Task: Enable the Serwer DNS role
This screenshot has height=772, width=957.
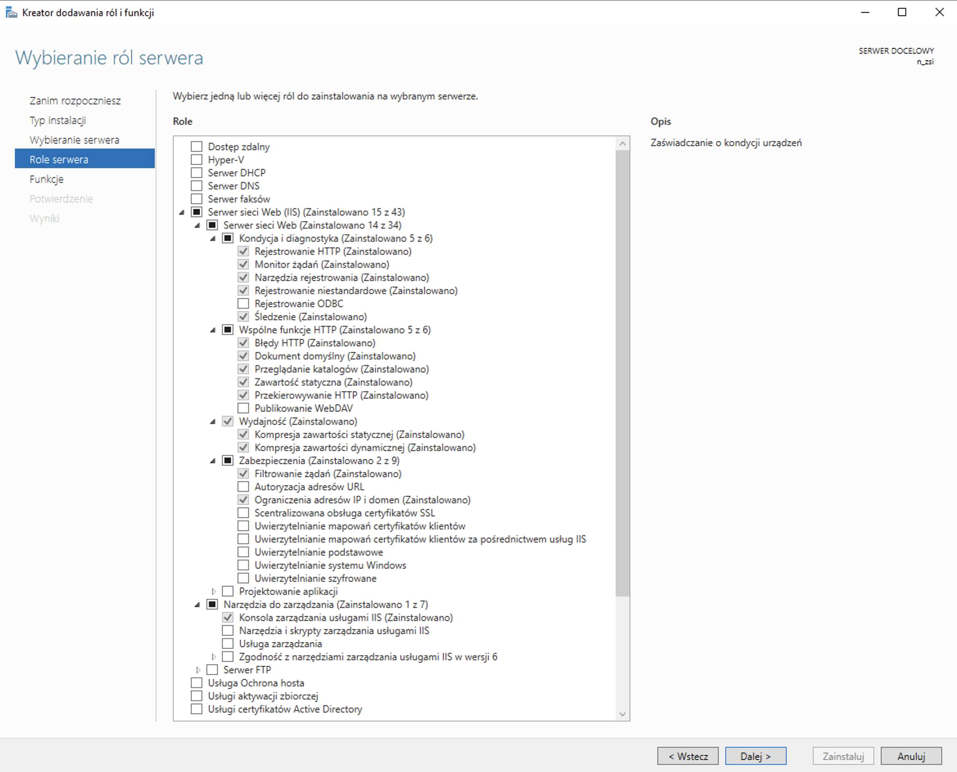Action: tap(196, 186)
